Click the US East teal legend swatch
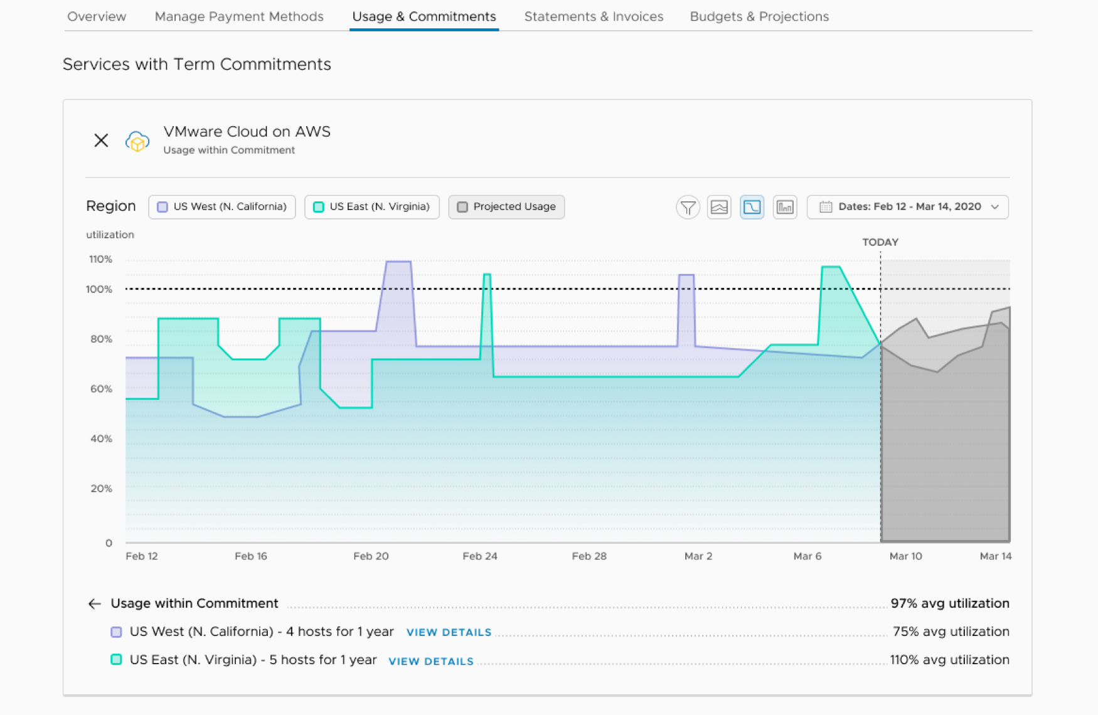The height and width of the screenshot is (715, 1098). pyautogui.click(x=116, y=660)
